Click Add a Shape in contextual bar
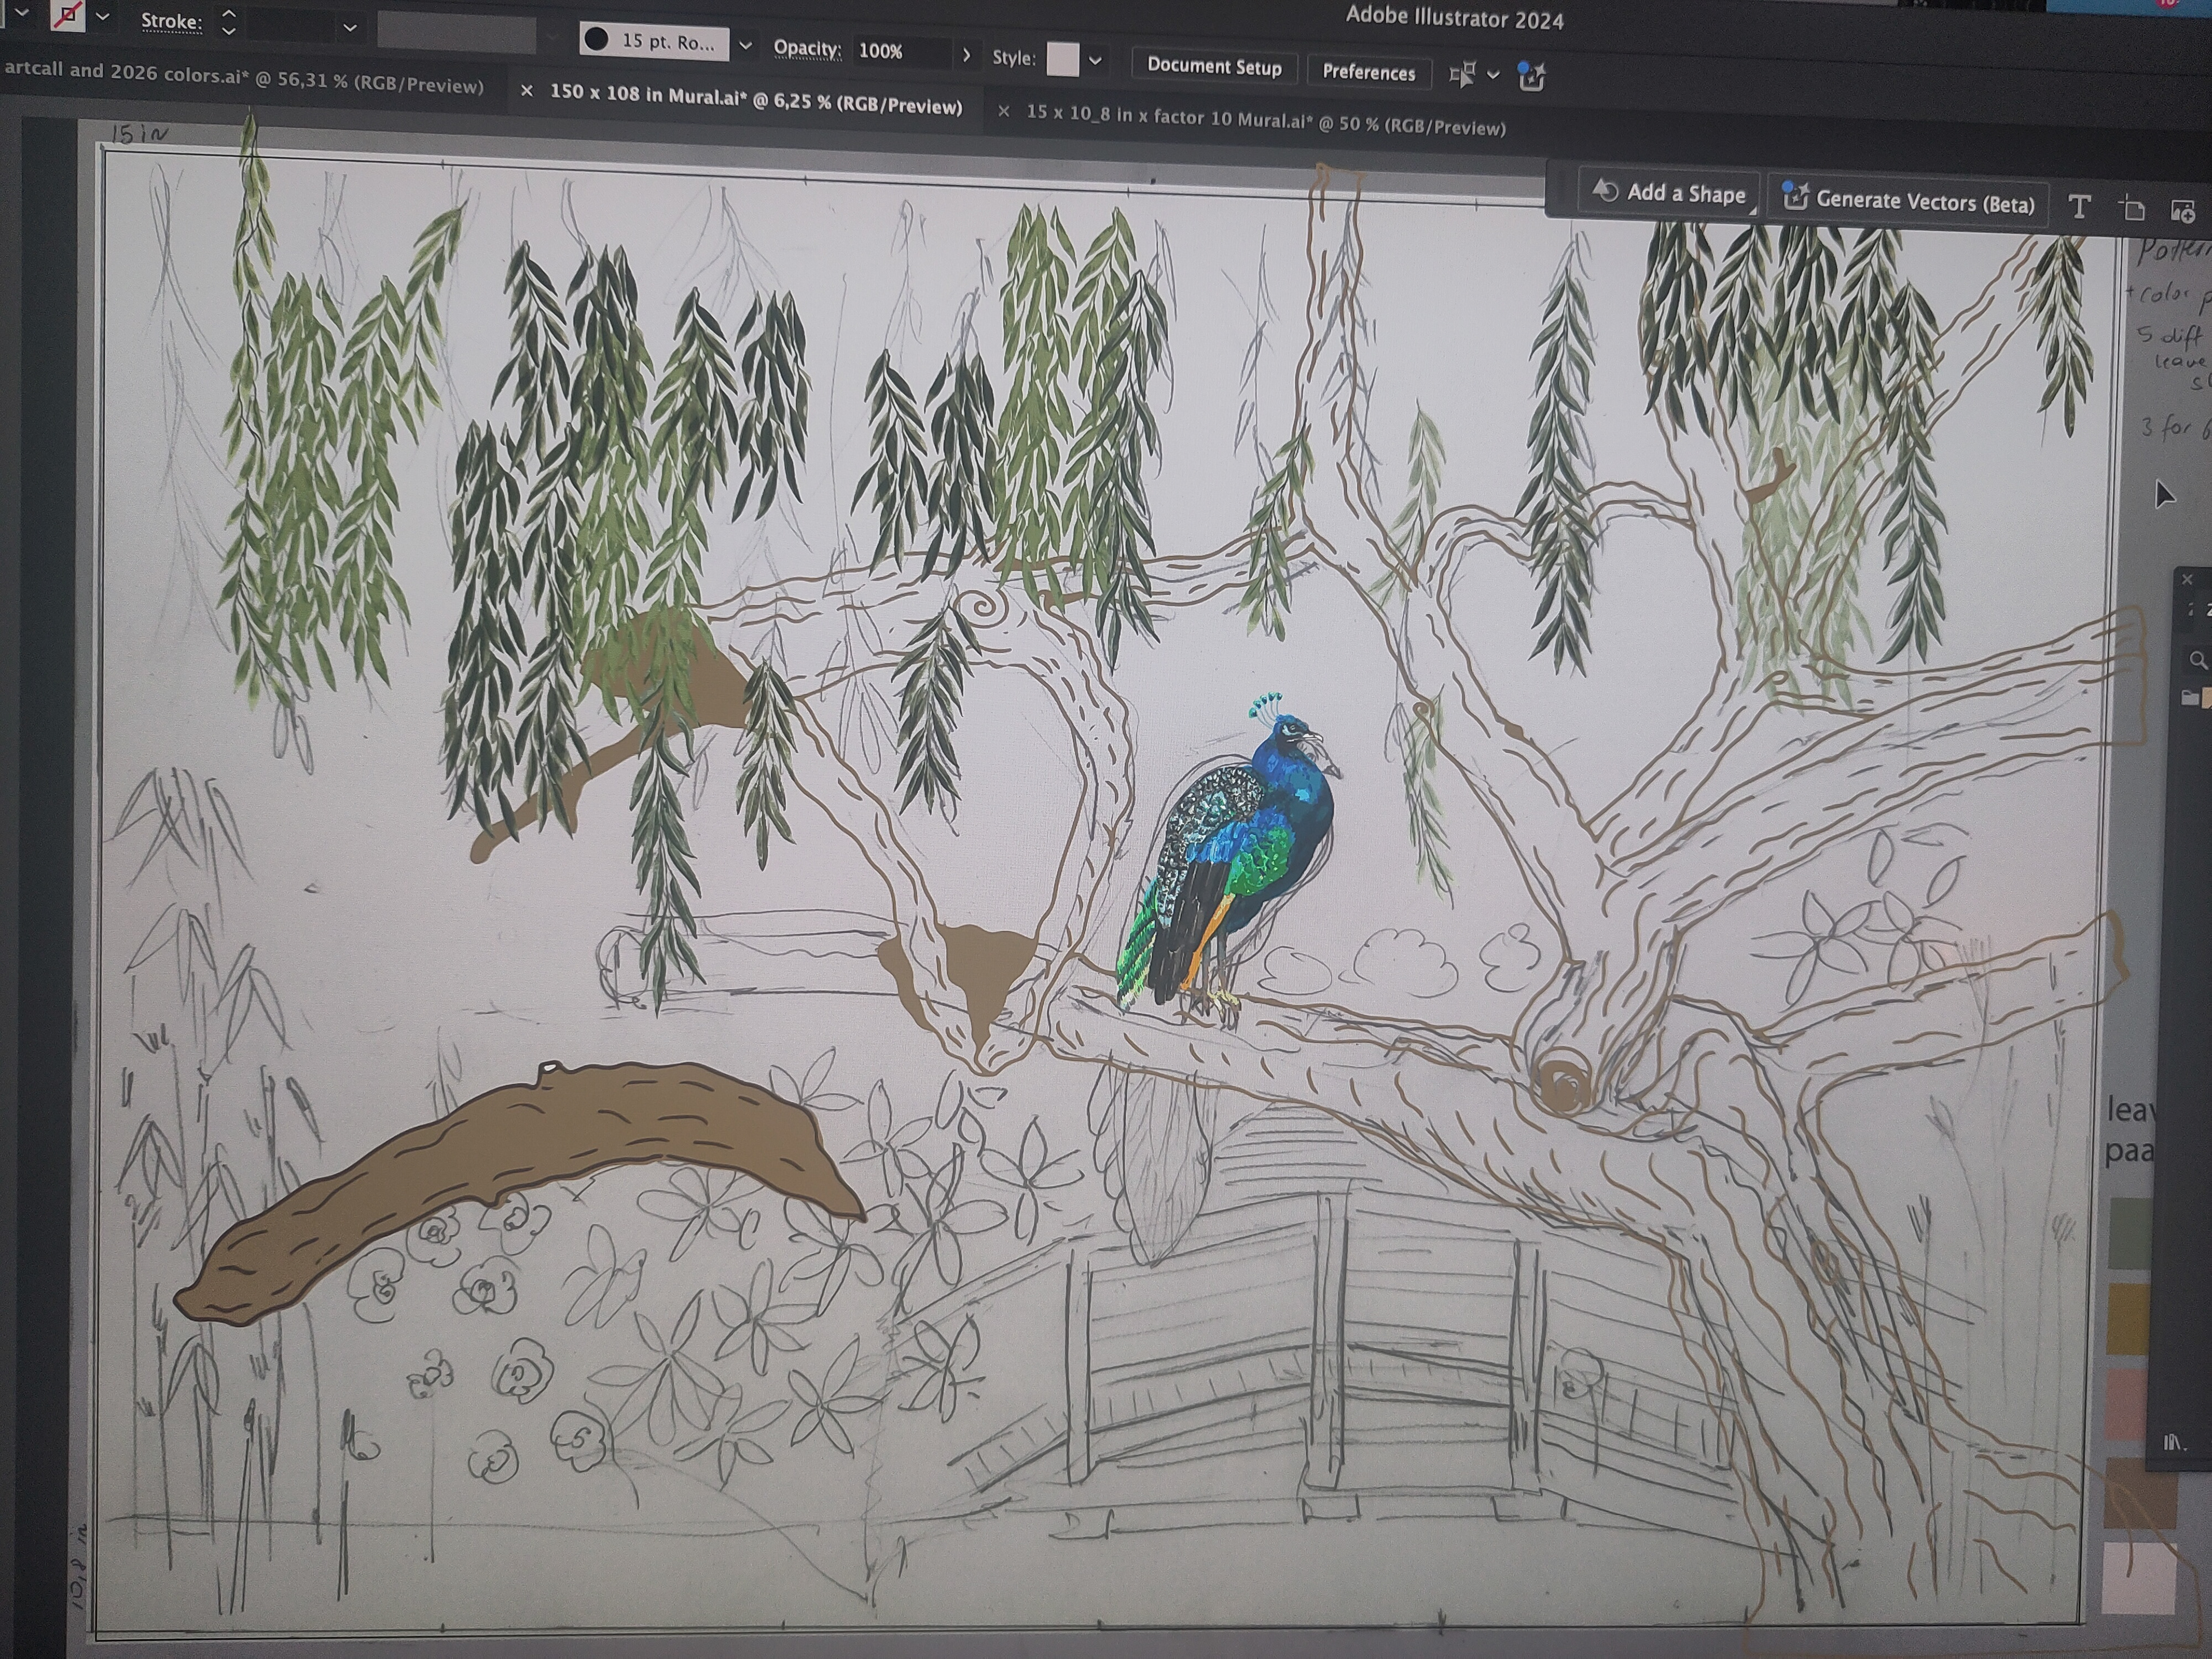The width and height of the screenshot is (2212, 1659). click(x=1669, y=193)
